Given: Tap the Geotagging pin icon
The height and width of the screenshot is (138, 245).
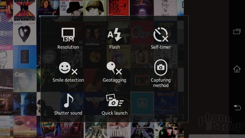Looking at the screenshot, I should coord(114,68).
